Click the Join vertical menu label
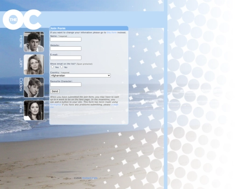252x189 pixels. [21, 63]
